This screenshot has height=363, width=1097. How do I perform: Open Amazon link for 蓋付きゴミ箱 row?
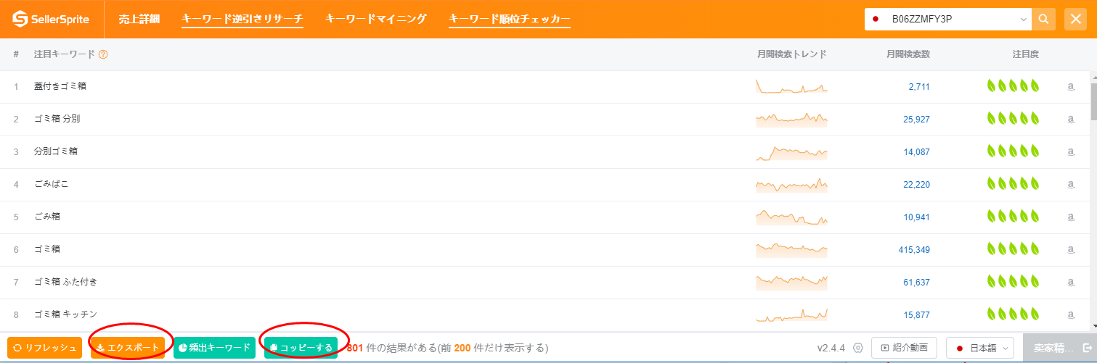point(1071,87)
